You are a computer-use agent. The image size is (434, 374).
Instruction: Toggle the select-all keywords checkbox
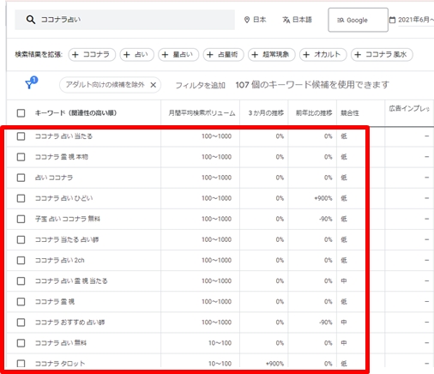point(21,113)
